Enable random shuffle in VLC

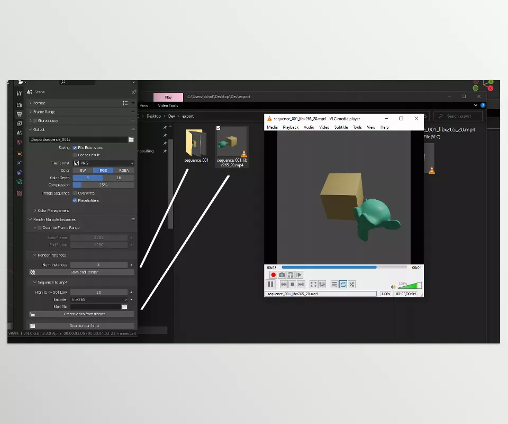click(351, 285)
